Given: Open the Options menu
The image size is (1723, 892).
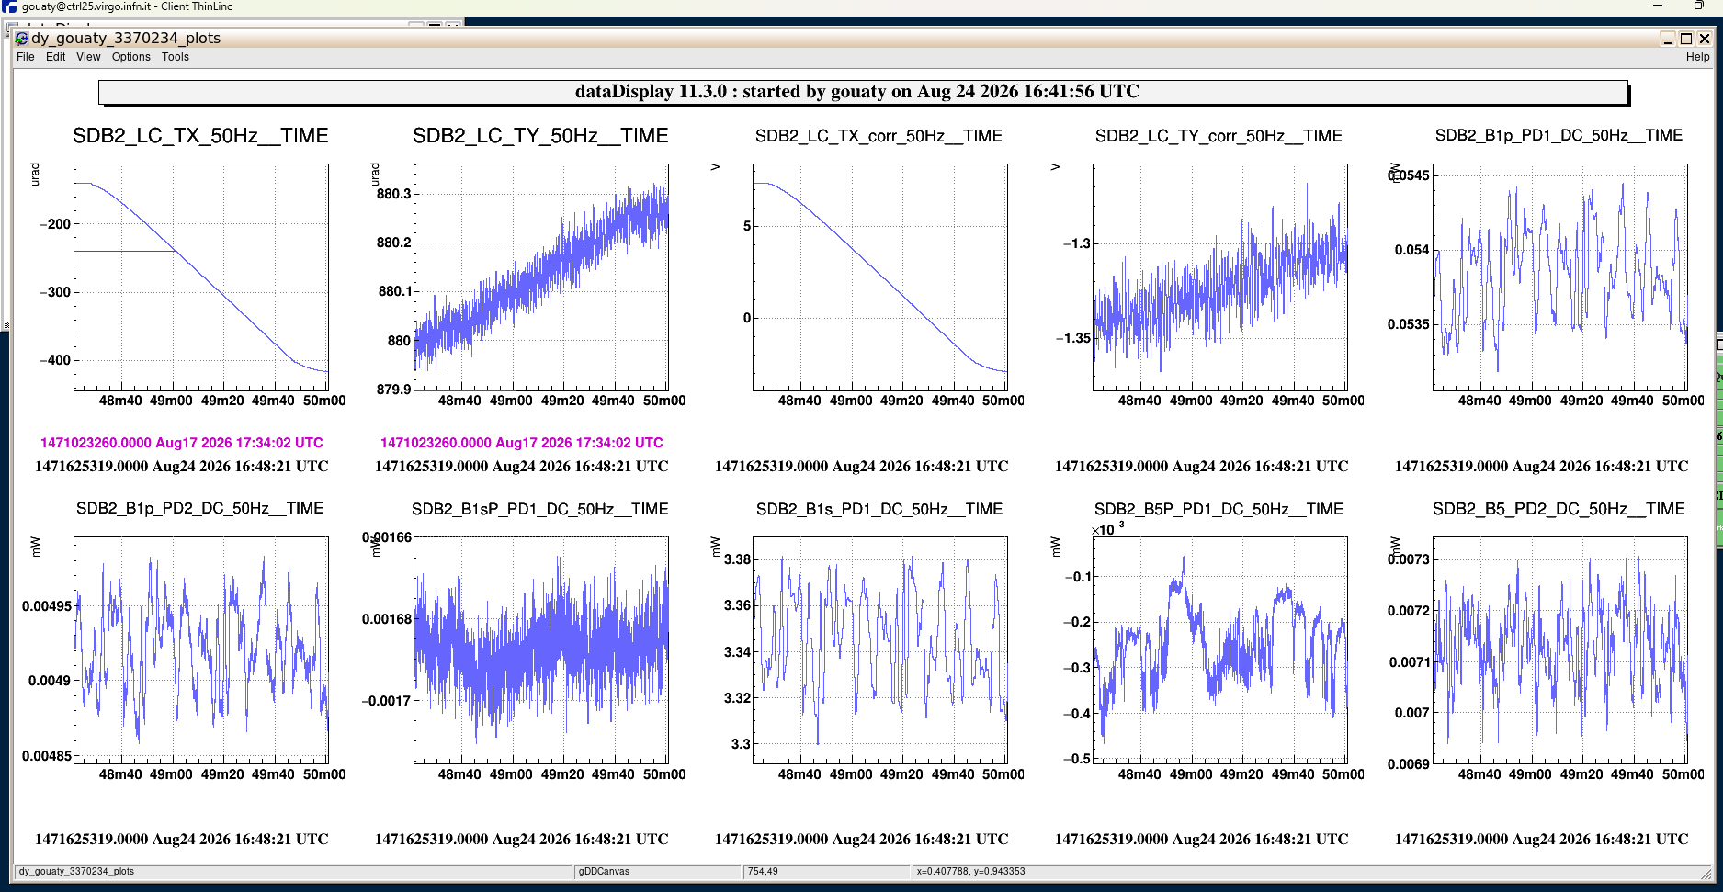Looking at the screenshot, I should pyautogui.click(x=131, y=57).
